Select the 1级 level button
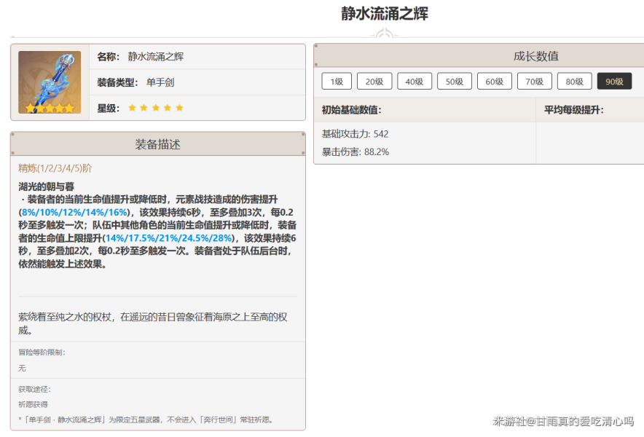Image resolution: width=644 pixels, height=437 pixels. [x=337, y=82]
